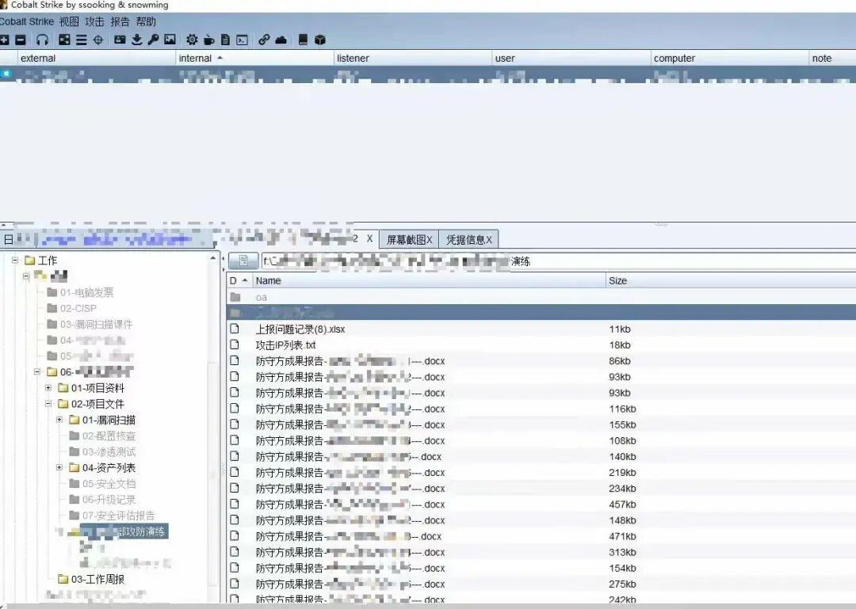
Task: Open help via the book icon
Action: coord(303,40)
